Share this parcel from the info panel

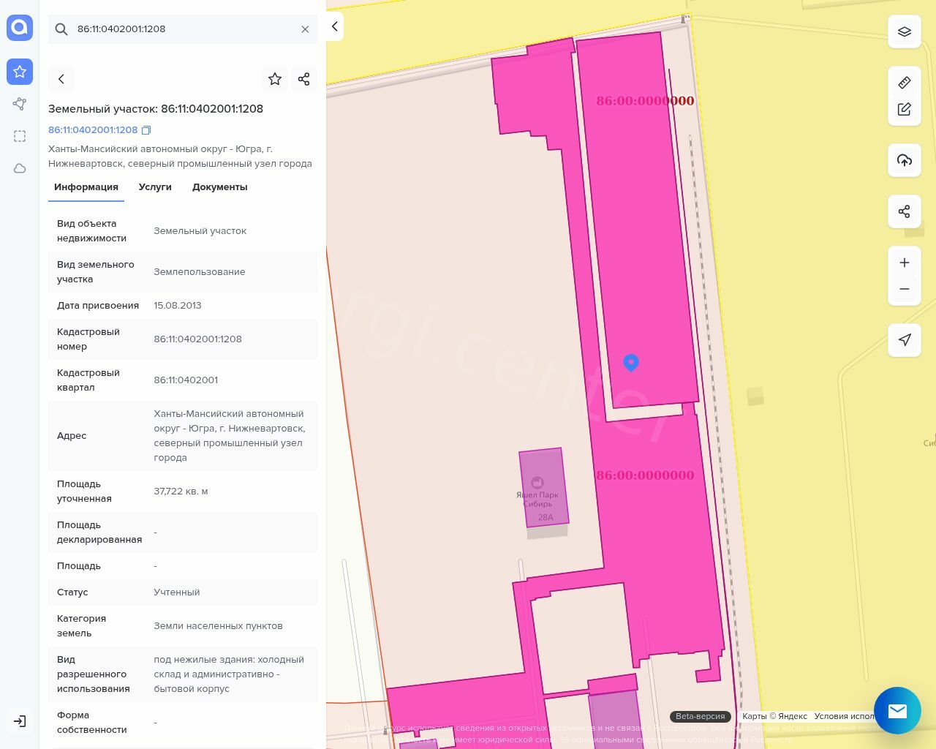click(x=304, y=79)
